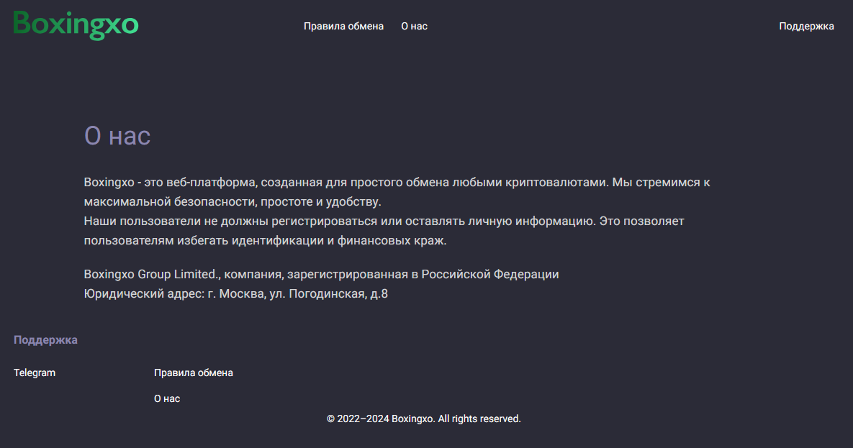Click the 2022–2024 Boxingxo copyright notice
Image resolution: width=853 pixels, height=448 pixels.
click(x=424, y=419)
